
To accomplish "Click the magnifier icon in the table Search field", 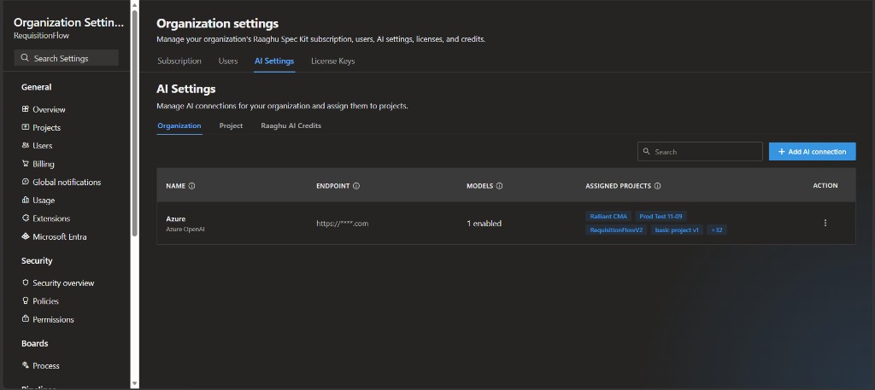I will [x=647, y=151].
